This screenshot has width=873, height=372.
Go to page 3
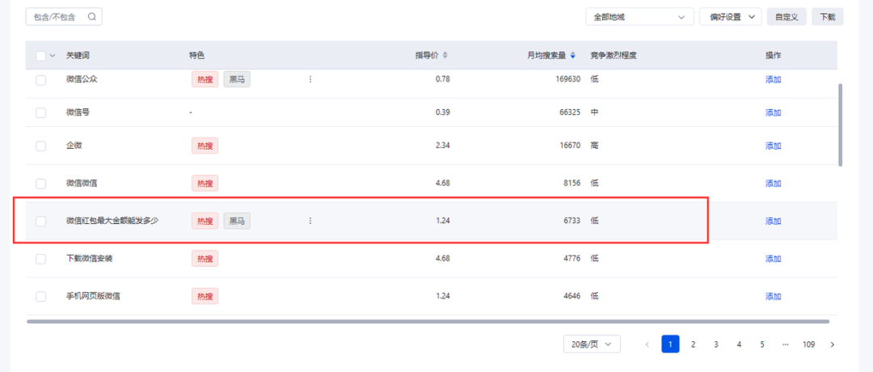(716, 345)
